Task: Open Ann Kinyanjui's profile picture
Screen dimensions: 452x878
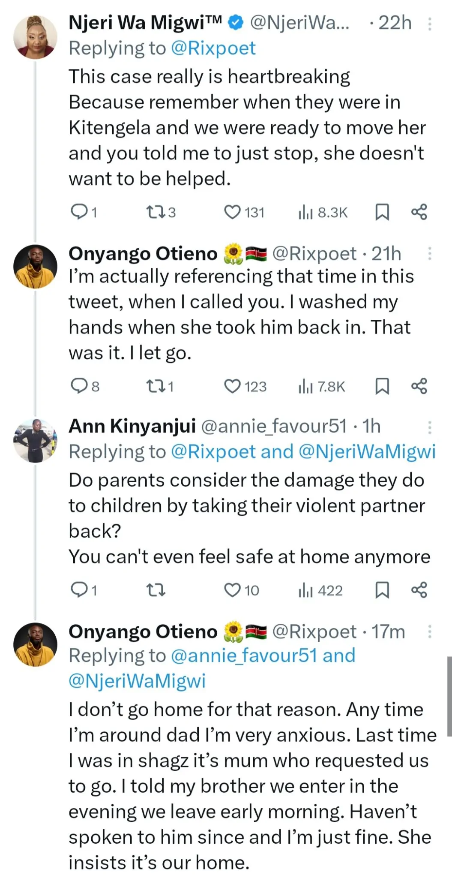Action: 36,440
